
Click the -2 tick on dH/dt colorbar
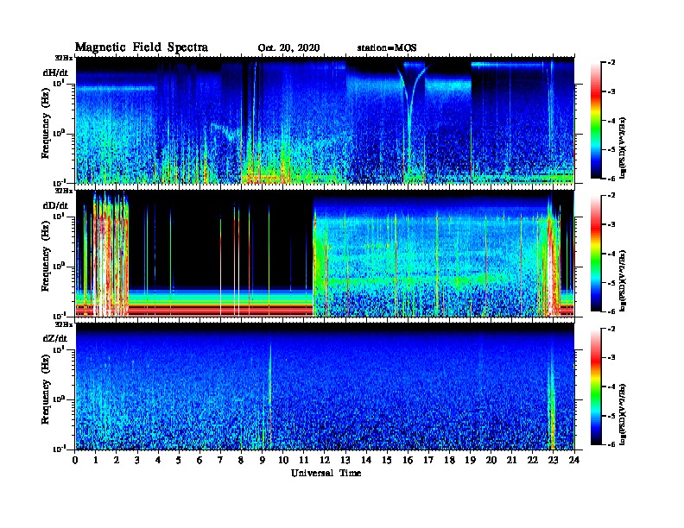click(x=611, y=63)
